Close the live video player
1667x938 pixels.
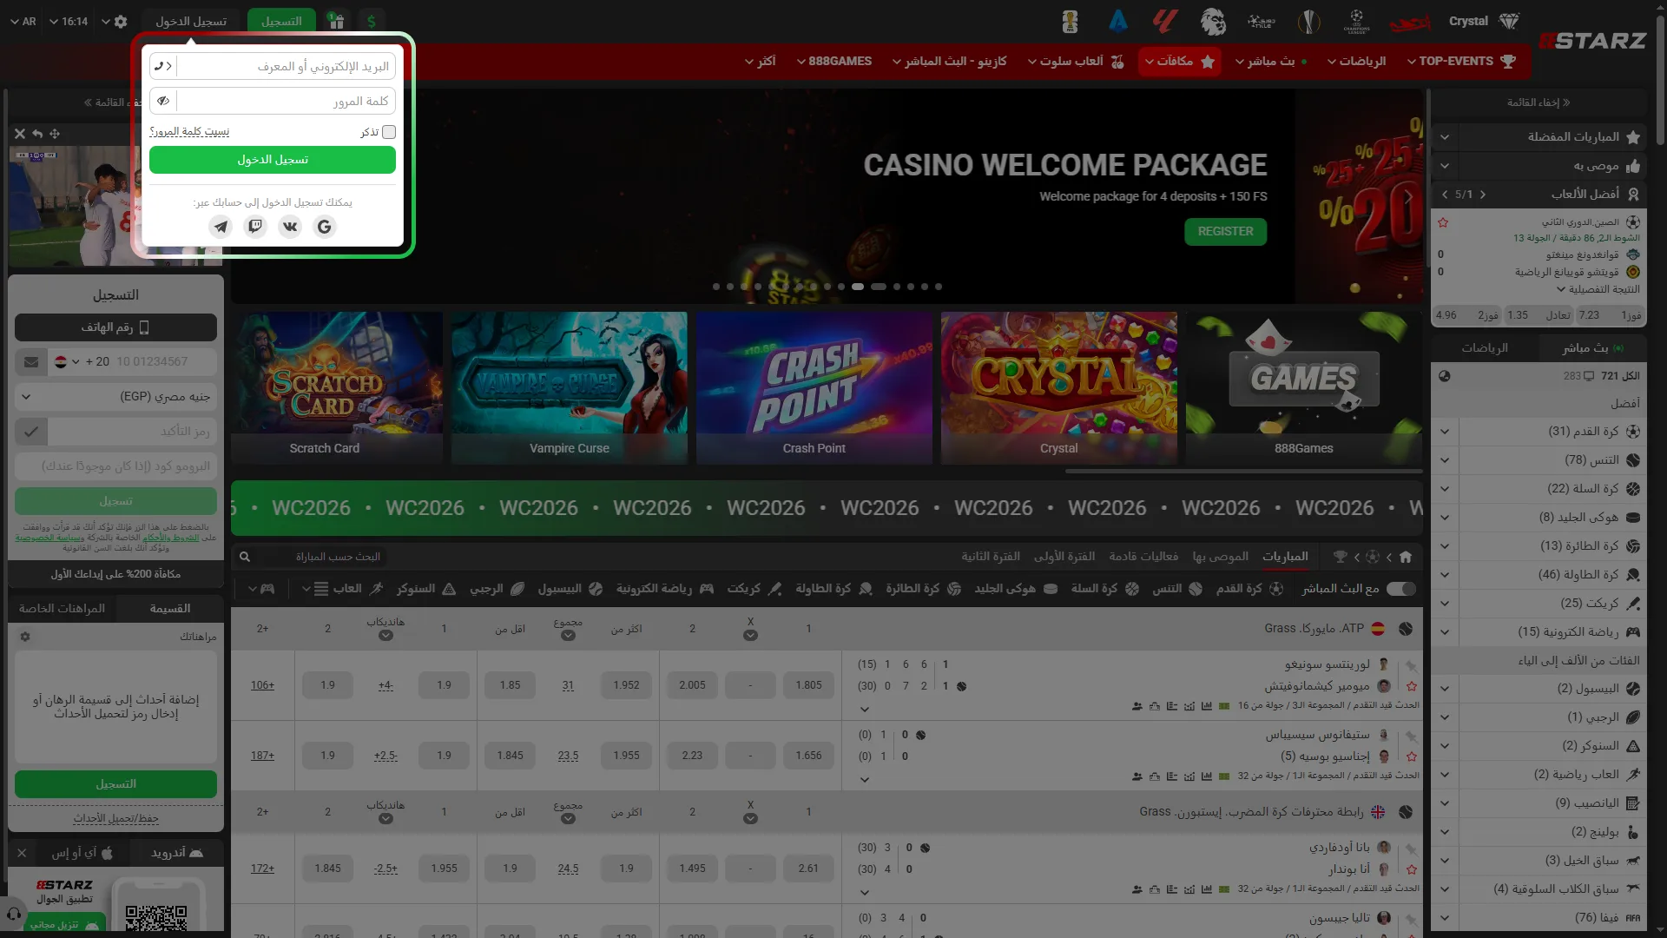pyautogui.click(x=20, y=134)
